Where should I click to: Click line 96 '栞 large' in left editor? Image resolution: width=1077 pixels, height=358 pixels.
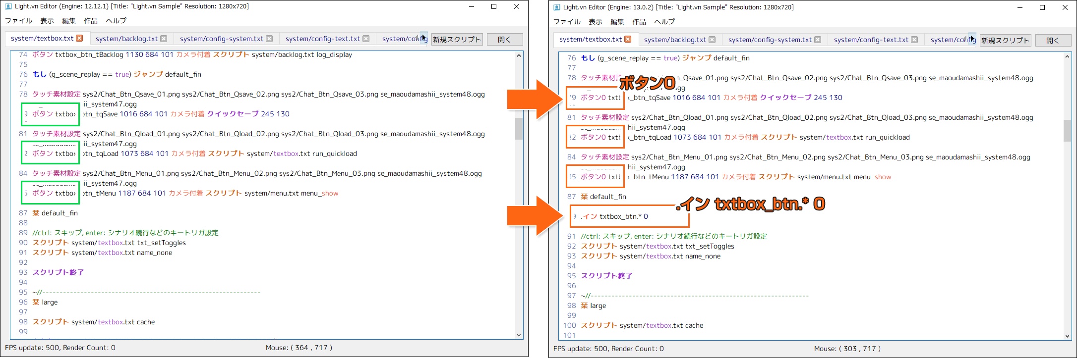click(x=45, y=302)
